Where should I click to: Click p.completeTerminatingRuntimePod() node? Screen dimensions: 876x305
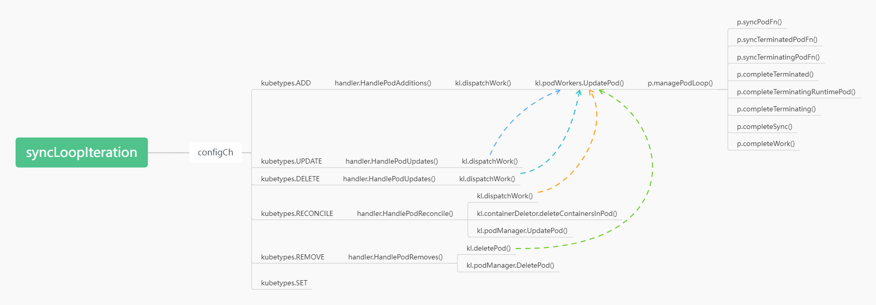[x=796, y=92]
